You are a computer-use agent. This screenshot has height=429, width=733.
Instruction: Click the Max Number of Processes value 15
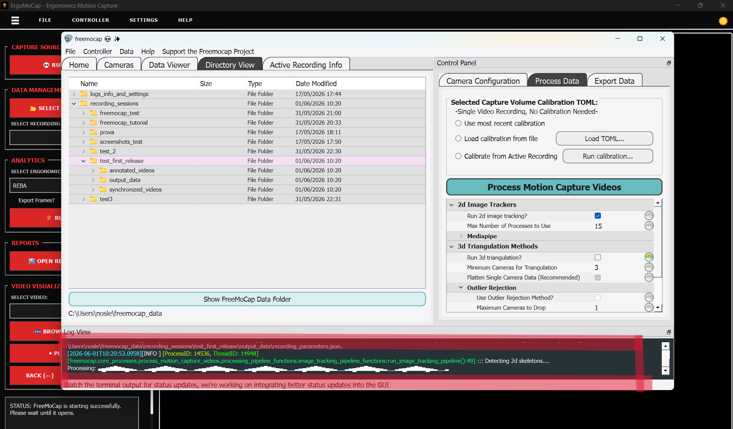point(598,226)
